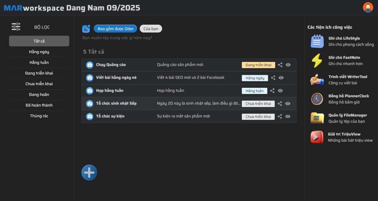The height and width of the screenshot is (201, 378).
Task: Select the Đã hoàn thành filter
Action: pos(39,105)
